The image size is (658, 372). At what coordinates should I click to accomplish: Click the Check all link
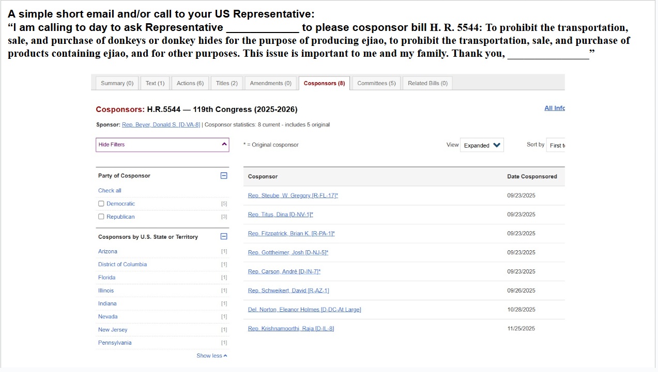click(110, 190)
